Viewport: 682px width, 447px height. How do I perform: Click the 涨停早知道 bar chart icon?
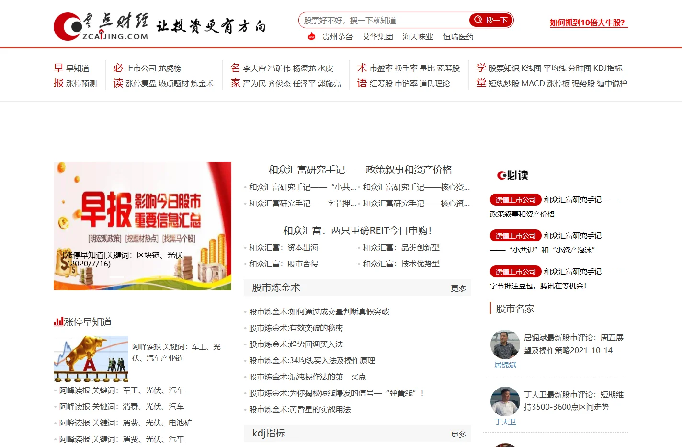coord(58,321)
